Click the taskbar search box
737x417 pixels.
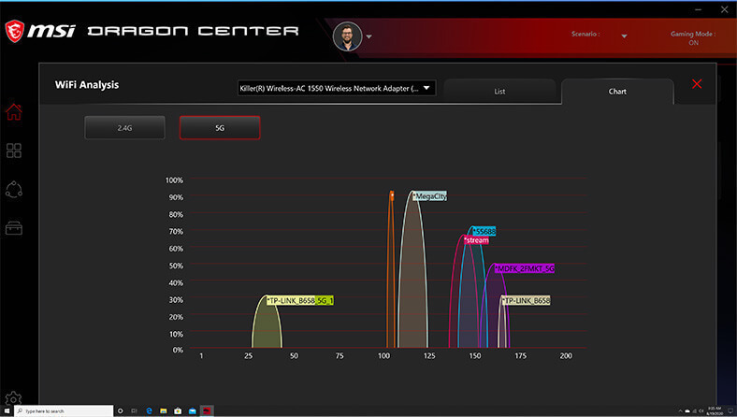[x=64, y=410]
